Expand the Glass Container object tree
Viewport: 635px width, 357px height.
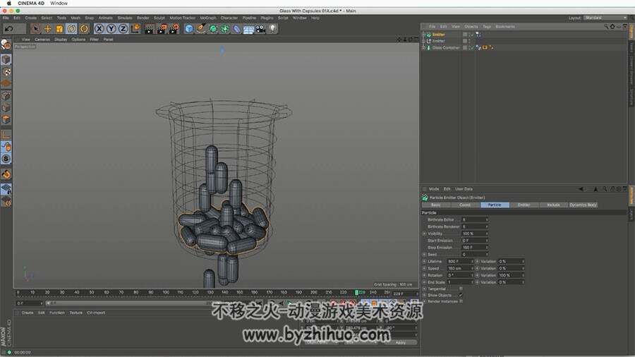(423, 48)
